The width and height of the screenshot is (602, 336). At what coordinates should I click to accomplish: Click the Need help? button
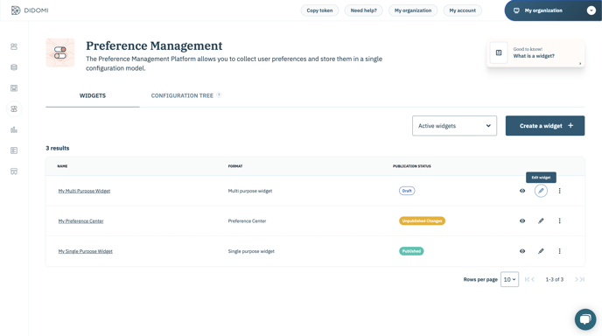(364, 10)
